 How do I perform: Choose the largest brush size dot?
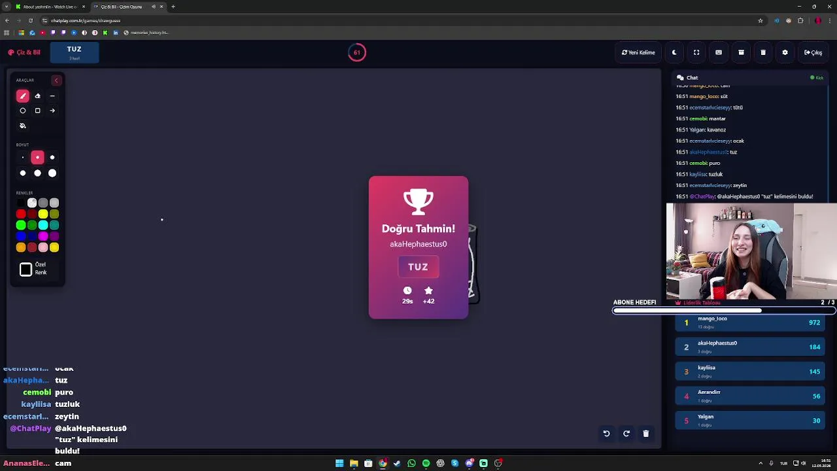coord(52,173)
